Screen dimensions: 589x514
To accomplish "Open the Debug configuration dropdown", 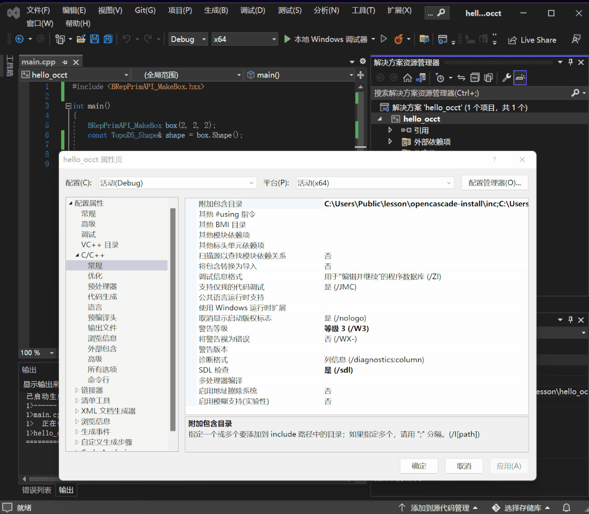I will [186, 39].
